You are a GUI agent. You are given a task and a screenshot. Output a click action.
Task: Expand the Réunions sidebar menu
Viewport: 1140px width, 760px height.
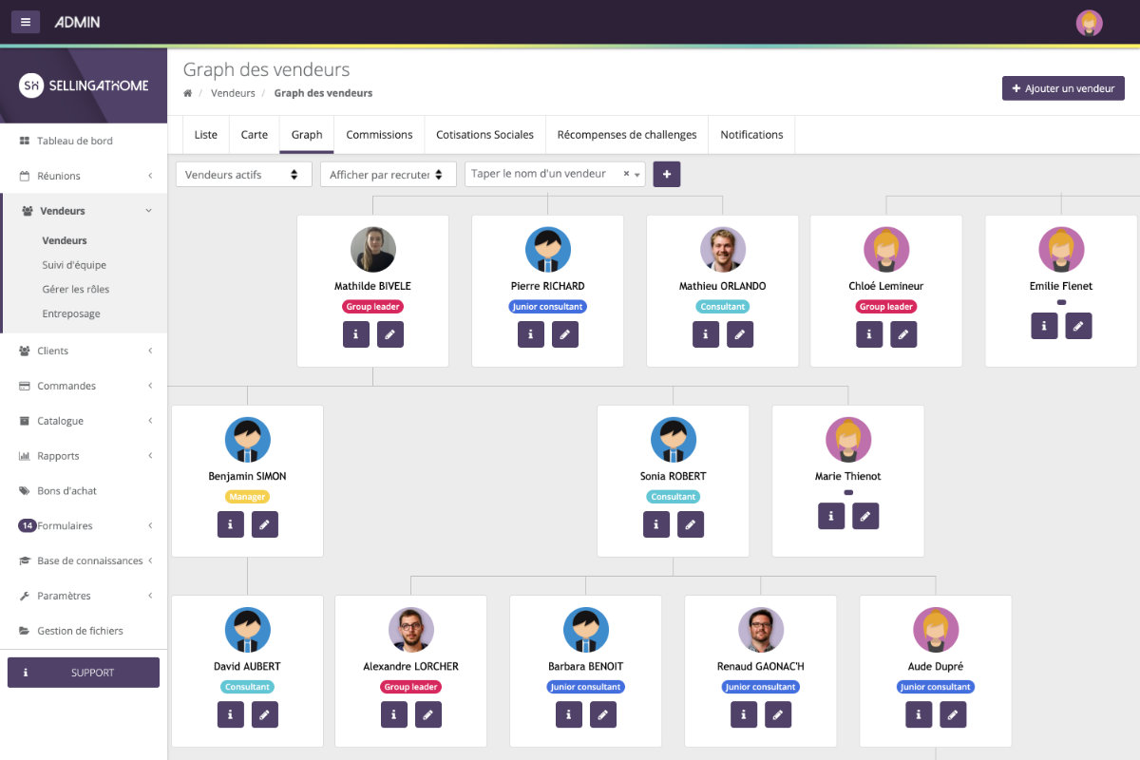(x=84, y=176)
